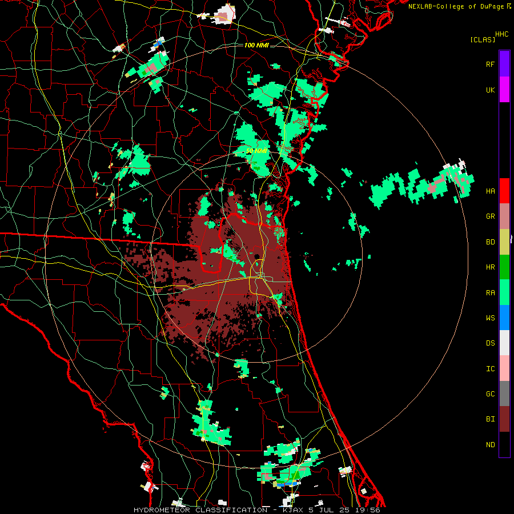514x514 pixels.
Task: Click the yellow BD legend color swatch
Action: coord(504,242)
